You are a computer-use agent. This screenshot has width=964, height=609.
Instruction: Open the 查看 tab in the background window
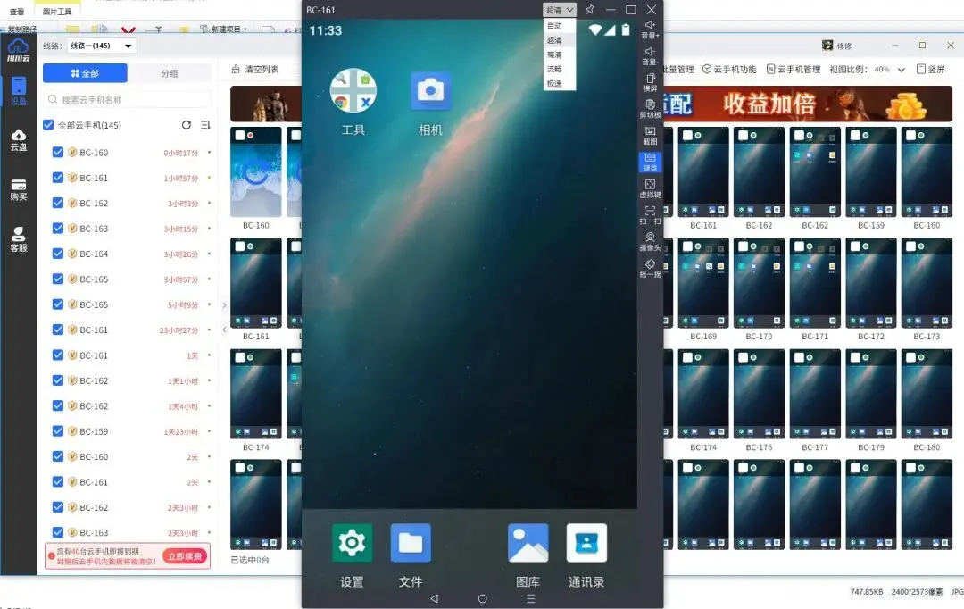click(17, 11)
